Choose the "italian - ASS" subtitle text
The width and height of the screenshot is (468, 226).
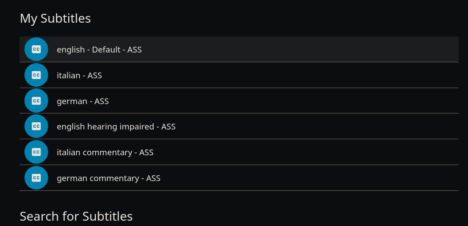(79, 76)
